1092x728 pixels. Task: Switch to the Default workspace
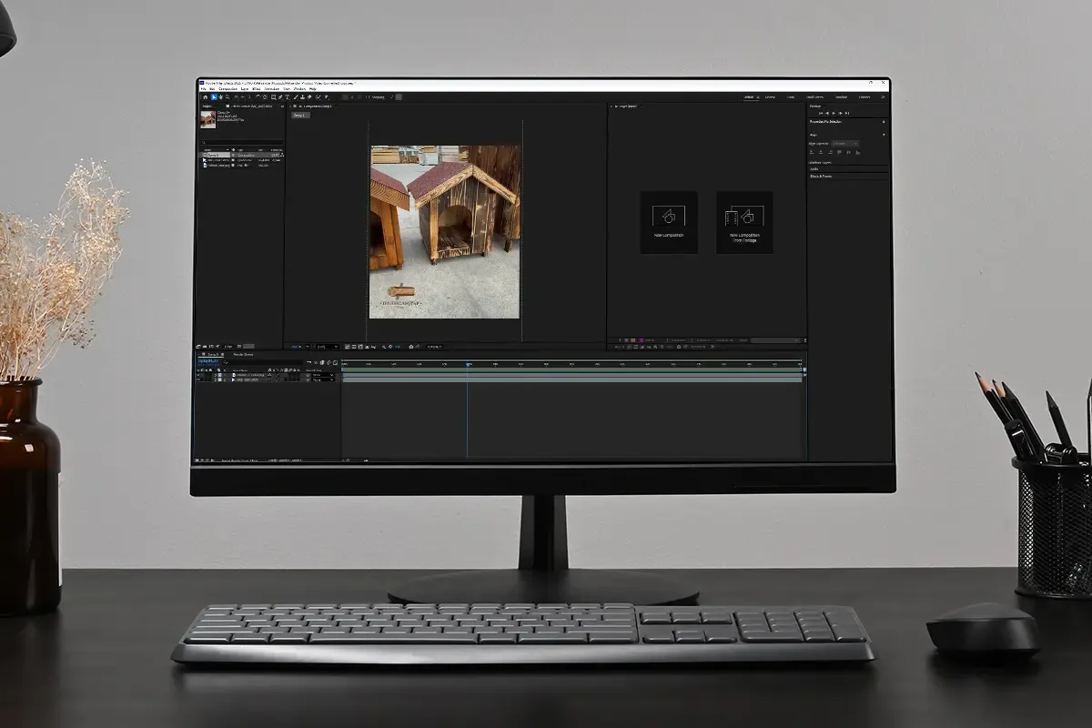tap(748, 96)
